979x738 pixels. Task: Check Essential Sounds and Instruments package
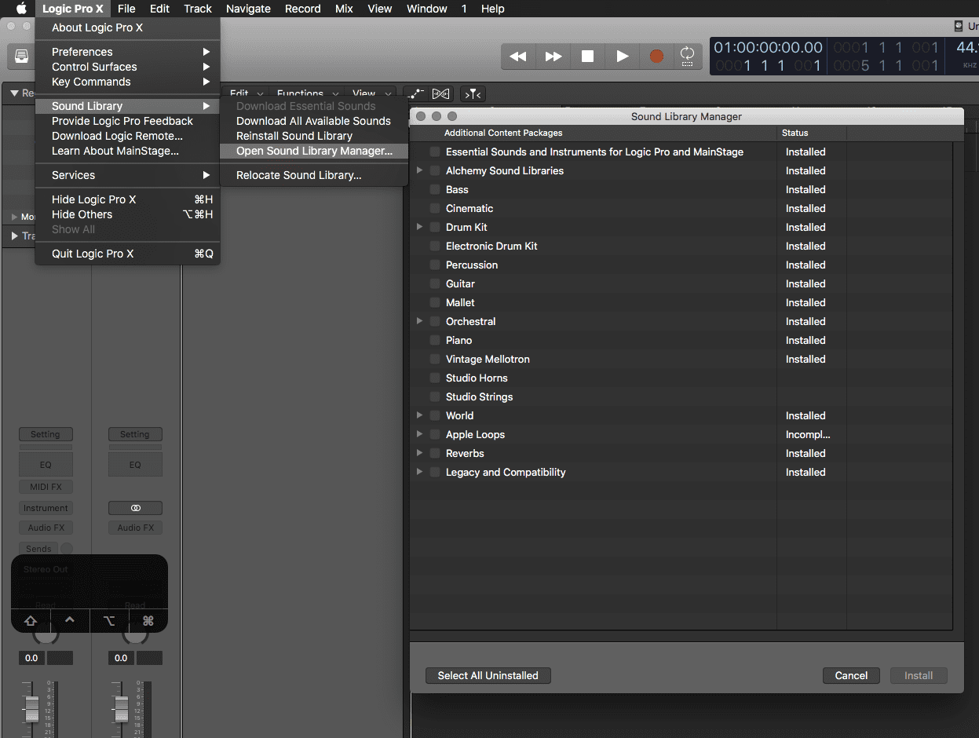coord(435,152)
